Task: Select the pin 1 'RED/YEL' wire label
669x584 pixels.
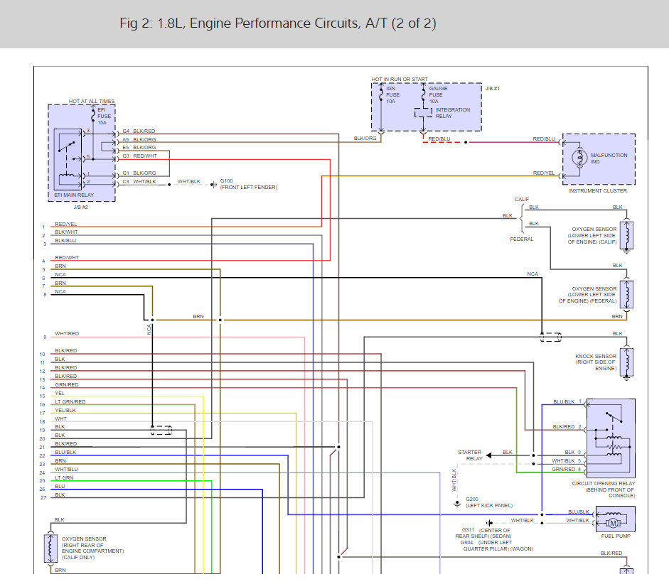Action: coord(66,225)
